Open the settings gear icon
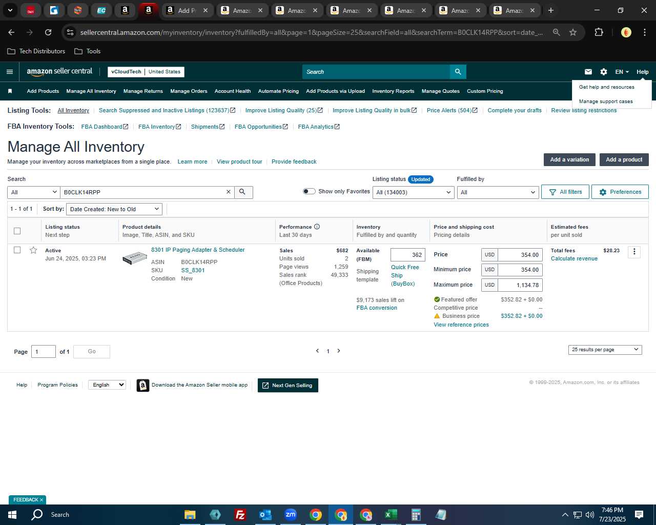 604,72
